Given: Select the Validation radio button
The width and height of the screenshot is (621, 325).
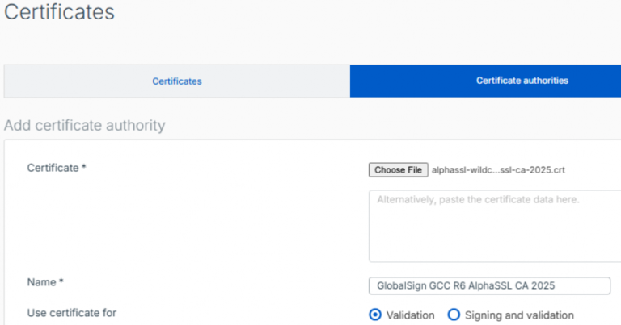Looking at the screenshot, I should [x=374, y=315].
